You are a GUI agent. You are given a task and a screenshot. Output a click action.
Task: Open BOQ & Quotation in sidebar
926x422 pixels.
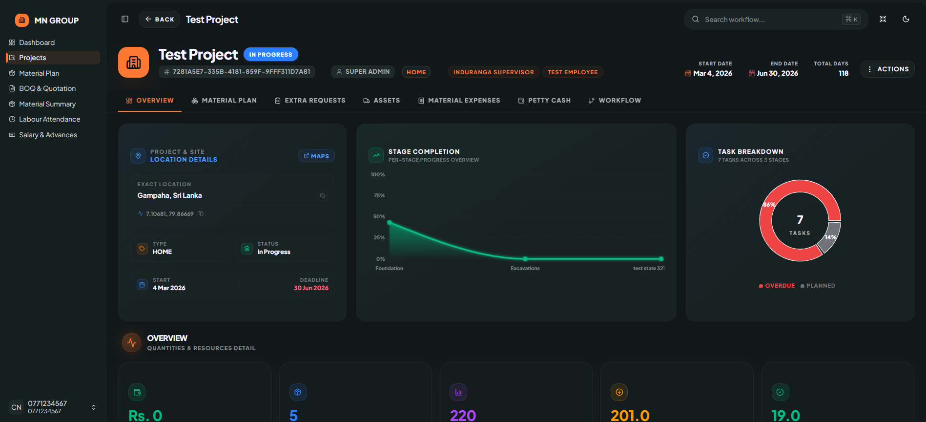coord(53,88)
